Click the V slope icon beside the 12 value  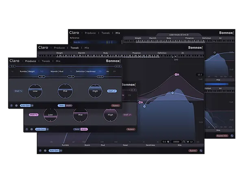click(188, 142)
